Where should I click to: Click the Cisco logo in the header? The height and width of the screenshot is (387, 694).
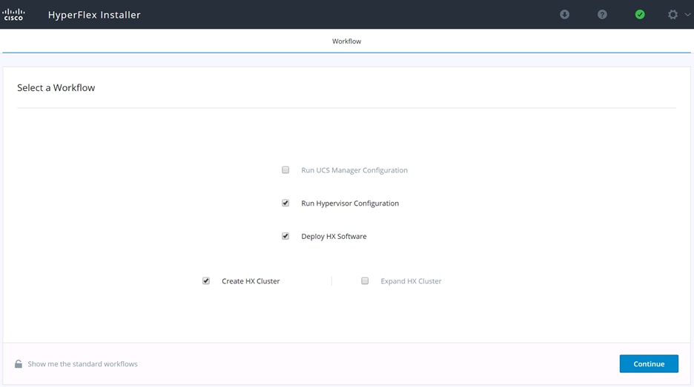point(14,15)
